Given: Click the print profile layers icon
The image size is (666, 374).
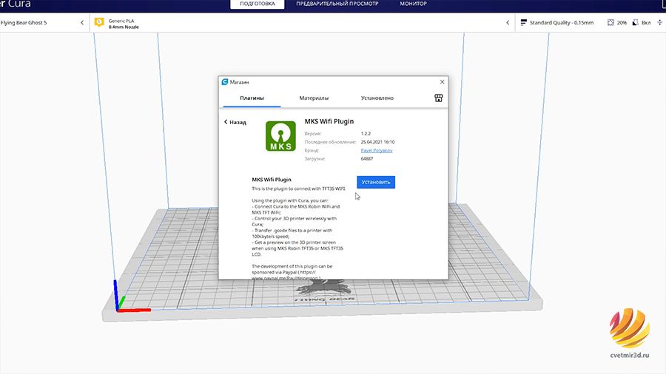Looking at the screenshot, I should pyautogui.click(x=523, y=22).
